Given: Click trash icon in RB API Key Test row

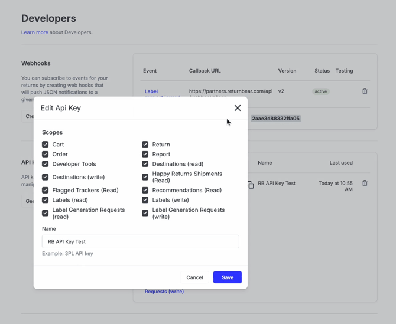Looking at the screenshot, I should [x=365, y=184].
